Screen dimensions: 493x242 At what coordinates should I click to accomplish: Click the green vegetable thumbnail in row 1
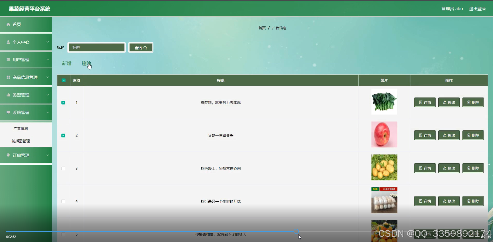[384, 102]
